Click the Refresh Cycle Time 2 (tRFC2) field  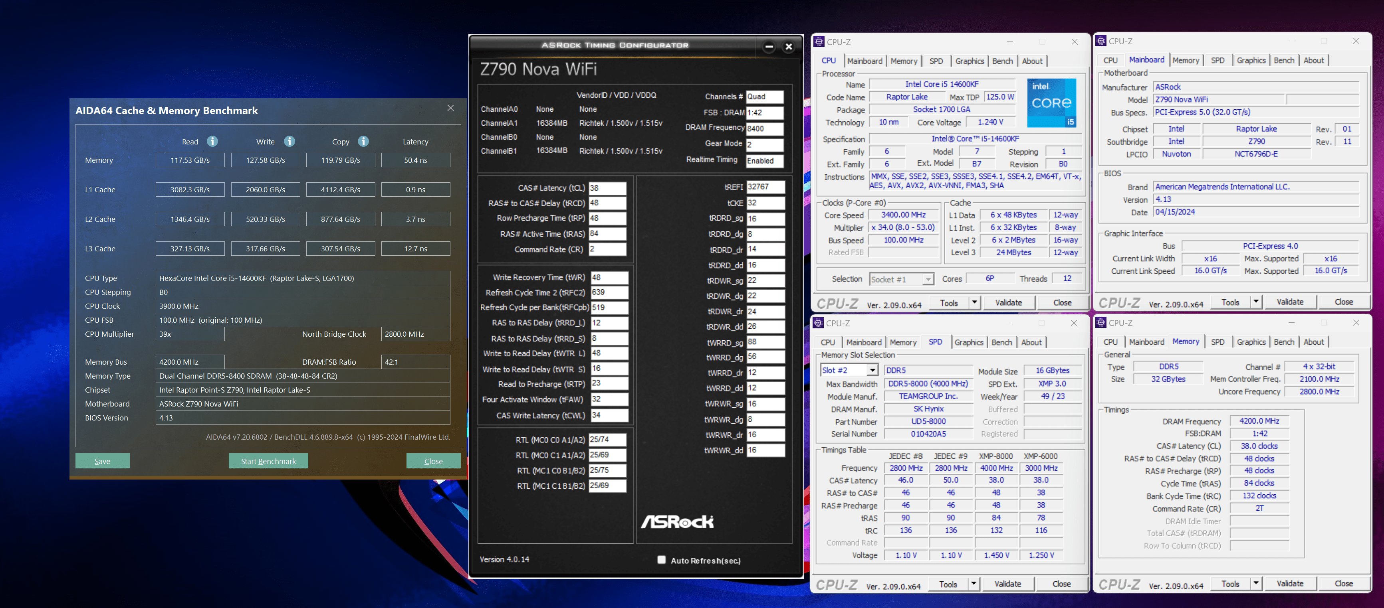tap(609, 292)
